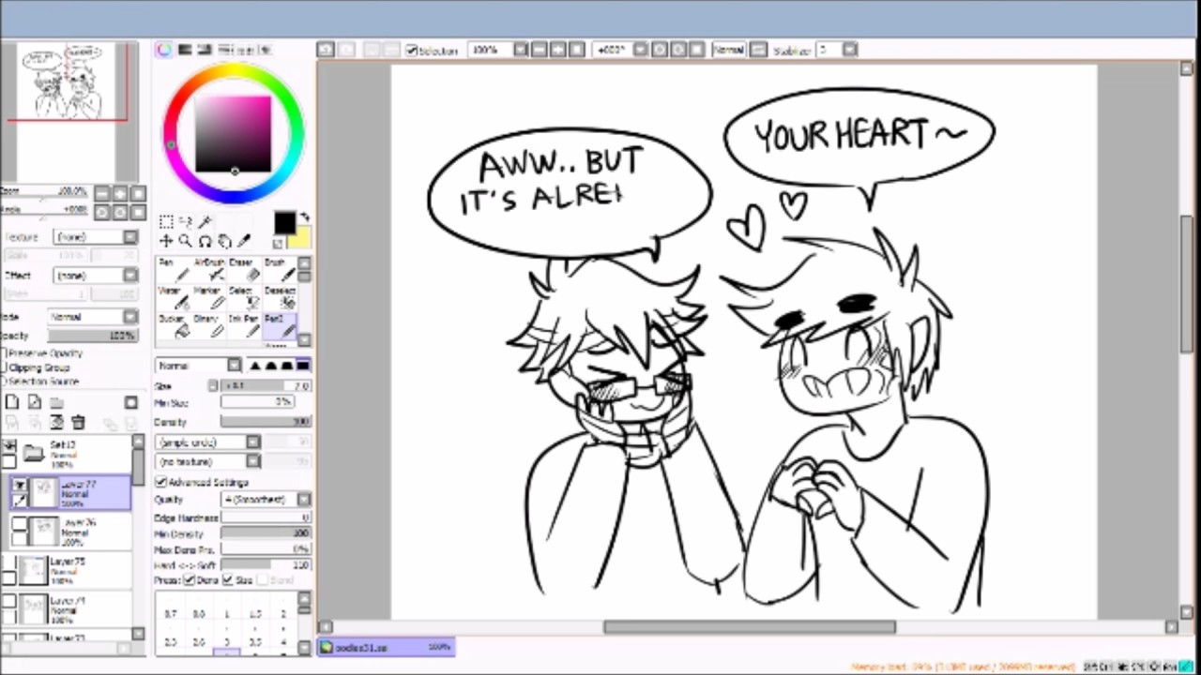Screen dimensions: 1201x675
Task: Select Layer 76 in layers list
Action: (x=71, y=532)
